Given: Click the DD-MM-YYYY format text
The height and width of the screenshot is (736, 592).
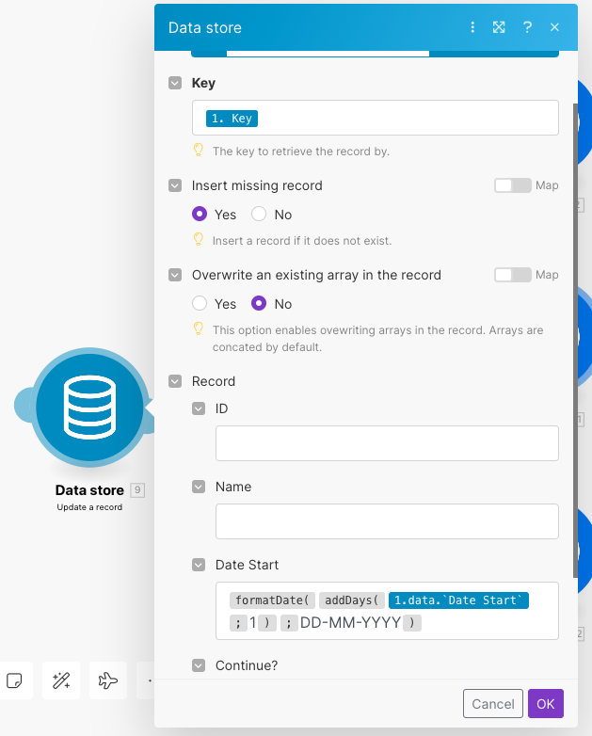Looking at the screenshot, I should (350, 622).
